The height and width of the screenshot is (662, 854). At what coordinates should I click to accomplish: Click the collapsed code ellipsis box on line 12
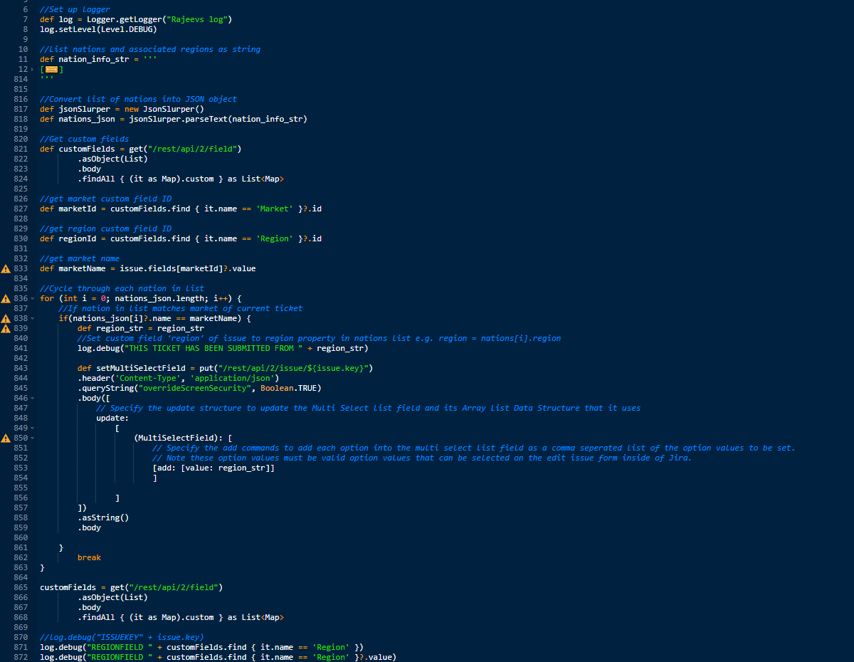(x=51, y=68)
